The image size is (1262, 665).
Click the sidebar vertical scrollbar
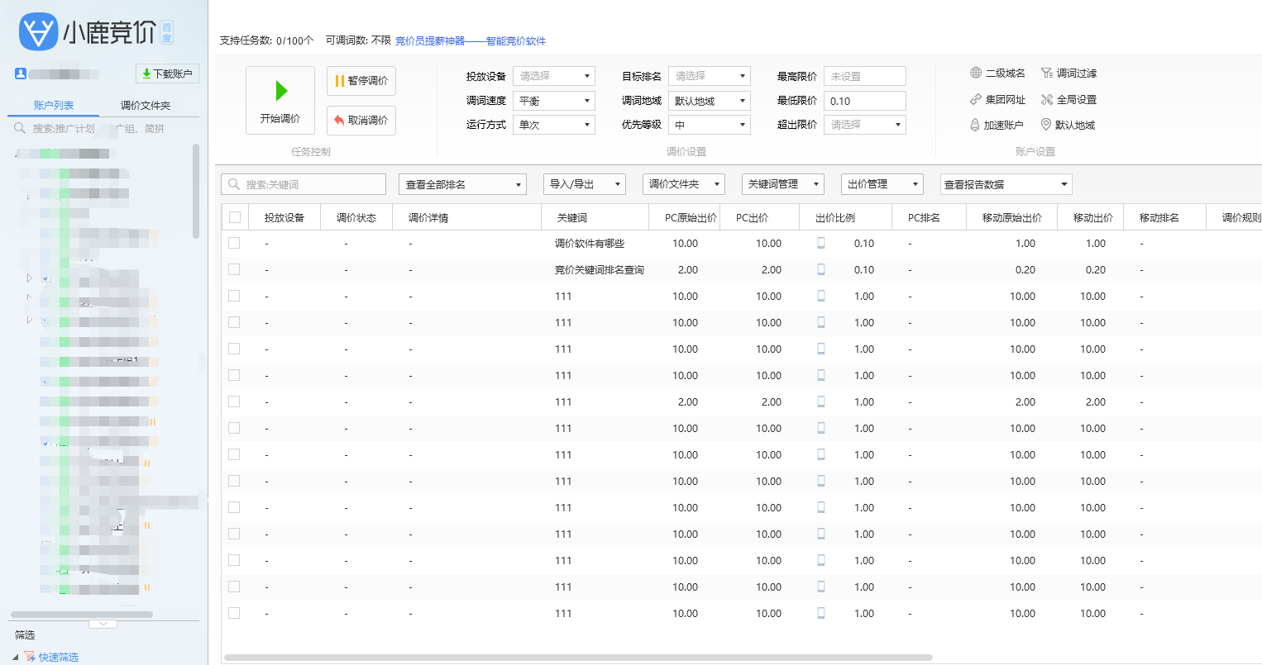[196, 191]
